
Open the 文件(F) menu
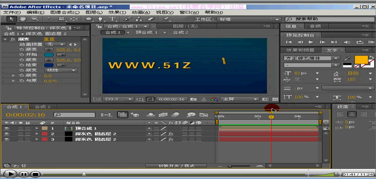[x=12, y=13]
